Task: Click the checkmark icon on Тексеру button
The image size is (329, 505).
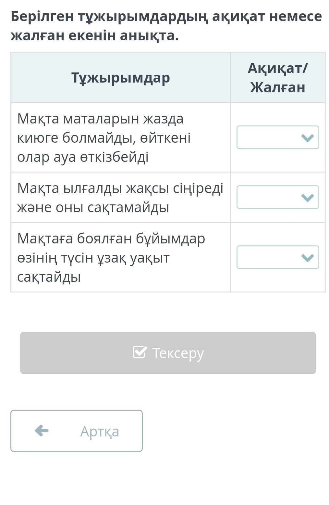Action: point(140,352)
